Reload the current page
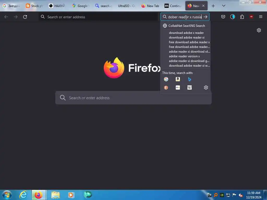This screenshot has height=200, width=267. 25,17
